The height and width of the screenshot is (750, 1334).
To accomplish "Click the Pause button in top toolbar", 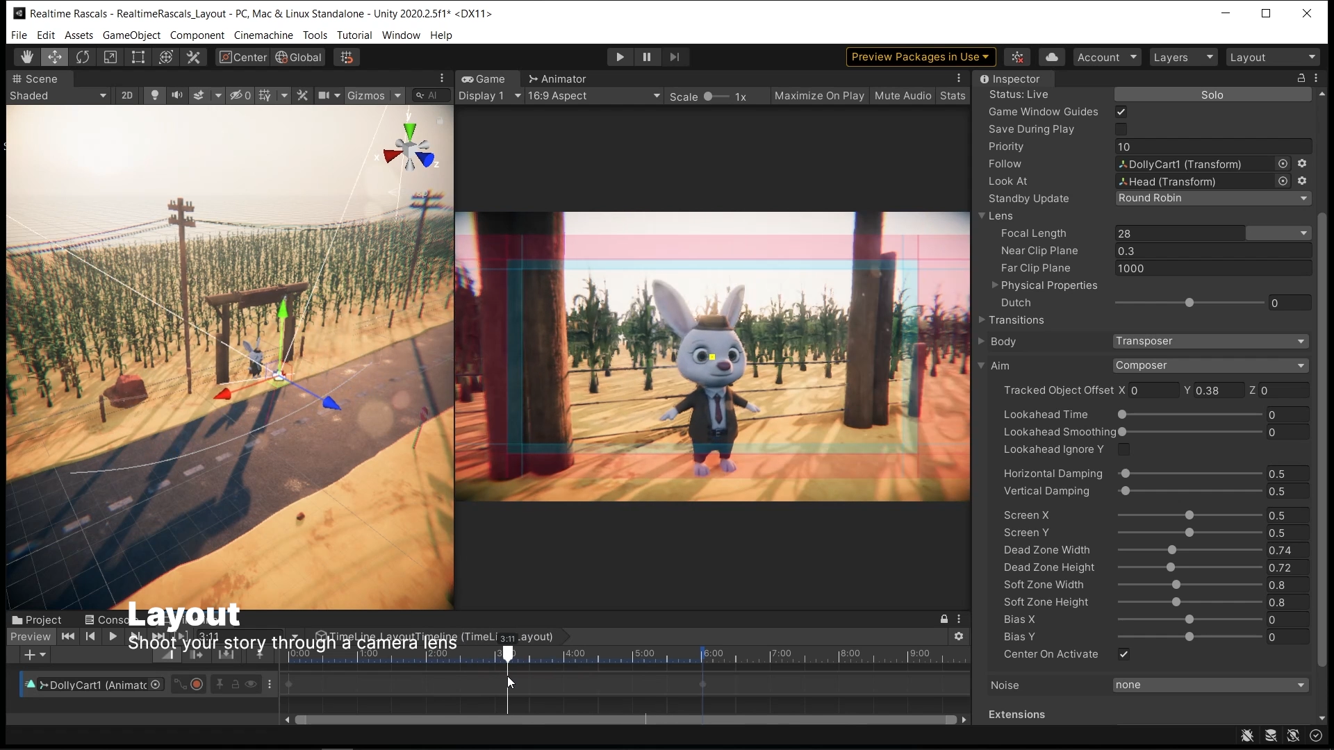I will tap(647, 57).
